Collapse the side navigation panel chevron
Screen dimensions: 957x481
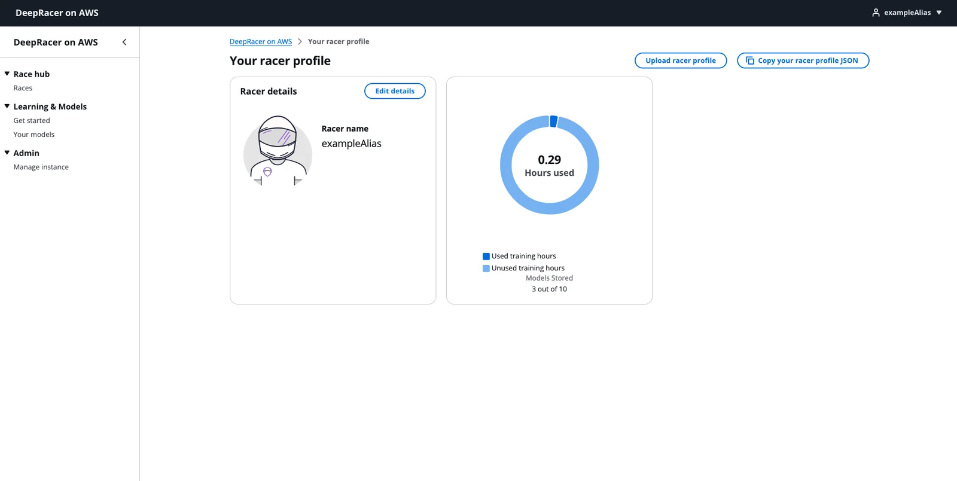tap(124, 42)
